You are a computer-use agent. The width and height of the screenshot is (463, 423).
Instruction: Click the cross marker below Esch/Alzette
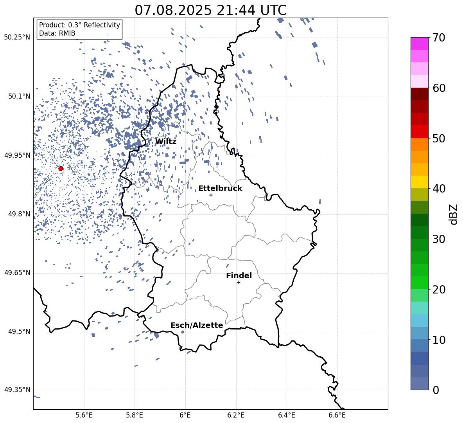pos(183,332)
